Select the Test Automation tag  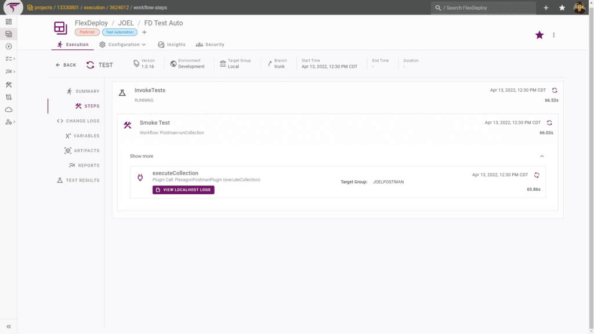(x=119, y=32)
